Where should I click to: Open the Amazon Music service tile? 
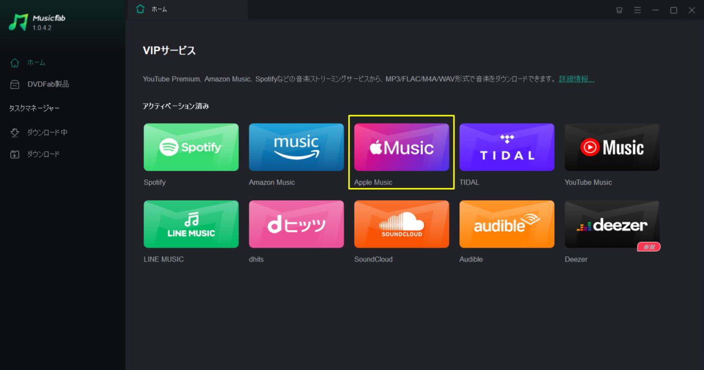click(296, 147)
